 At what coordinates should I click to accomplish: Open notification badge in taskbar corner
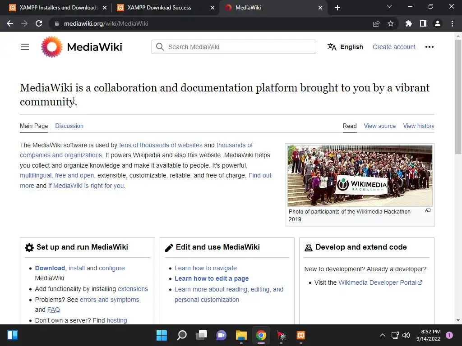tap(449, 335)
